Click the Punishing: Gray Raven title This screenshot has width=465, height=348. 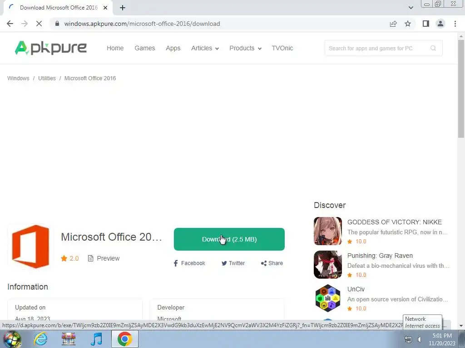pos(380,256)
